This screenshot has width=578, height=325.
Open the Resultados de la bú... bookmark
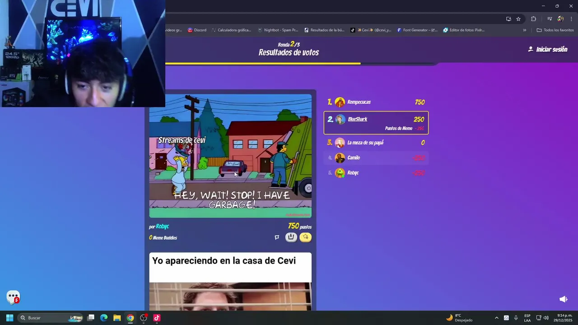(324, 30)
